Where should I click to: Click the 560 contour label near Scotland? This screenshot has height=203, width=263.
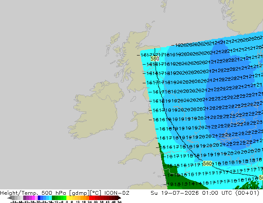tap(155, 59)
